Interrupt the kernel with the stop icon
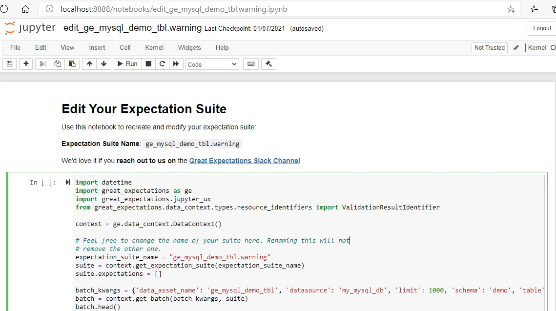Screen dimensions: 556x311 point(148,64)
